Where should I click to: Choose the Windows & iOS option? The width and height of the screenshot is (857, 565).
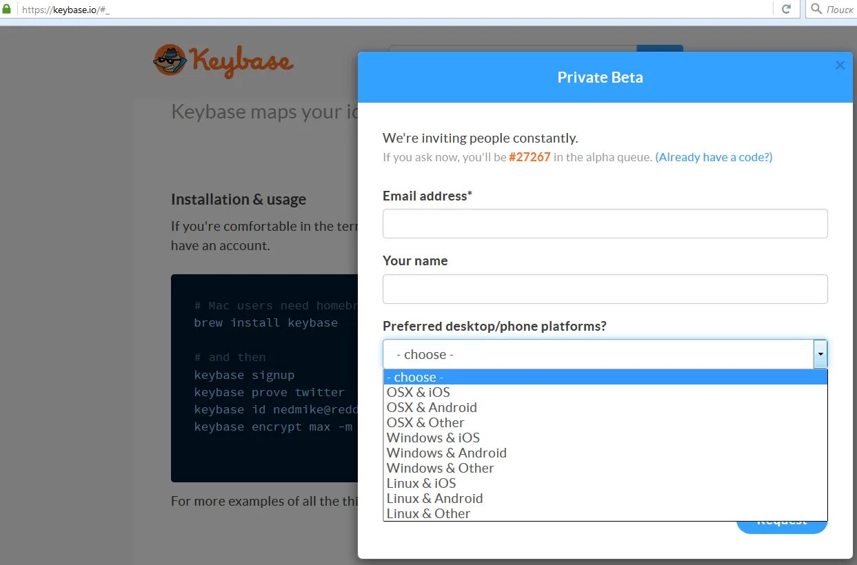click(x=605, y=438)
